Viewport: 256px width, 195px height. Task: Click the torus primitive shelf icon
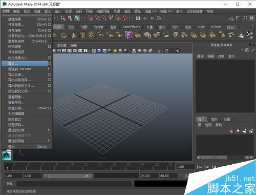(x=63, y=35)
